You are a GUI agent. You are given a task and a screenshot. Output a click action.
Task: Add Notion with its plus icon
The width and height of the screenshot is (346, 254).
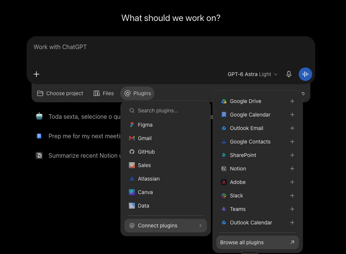click(x=292, y=169)
